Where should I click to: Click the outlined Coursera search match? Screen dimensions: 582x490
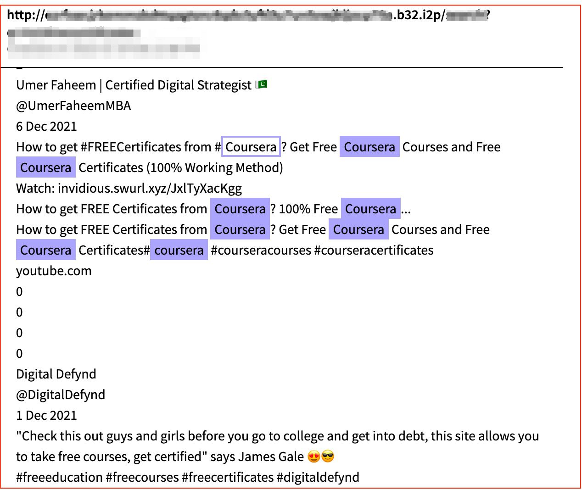click(x=251, y=147)
